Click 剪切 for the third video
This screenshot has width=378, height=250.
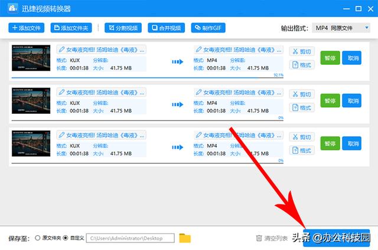pyautogui.click(x=302, y=137)
